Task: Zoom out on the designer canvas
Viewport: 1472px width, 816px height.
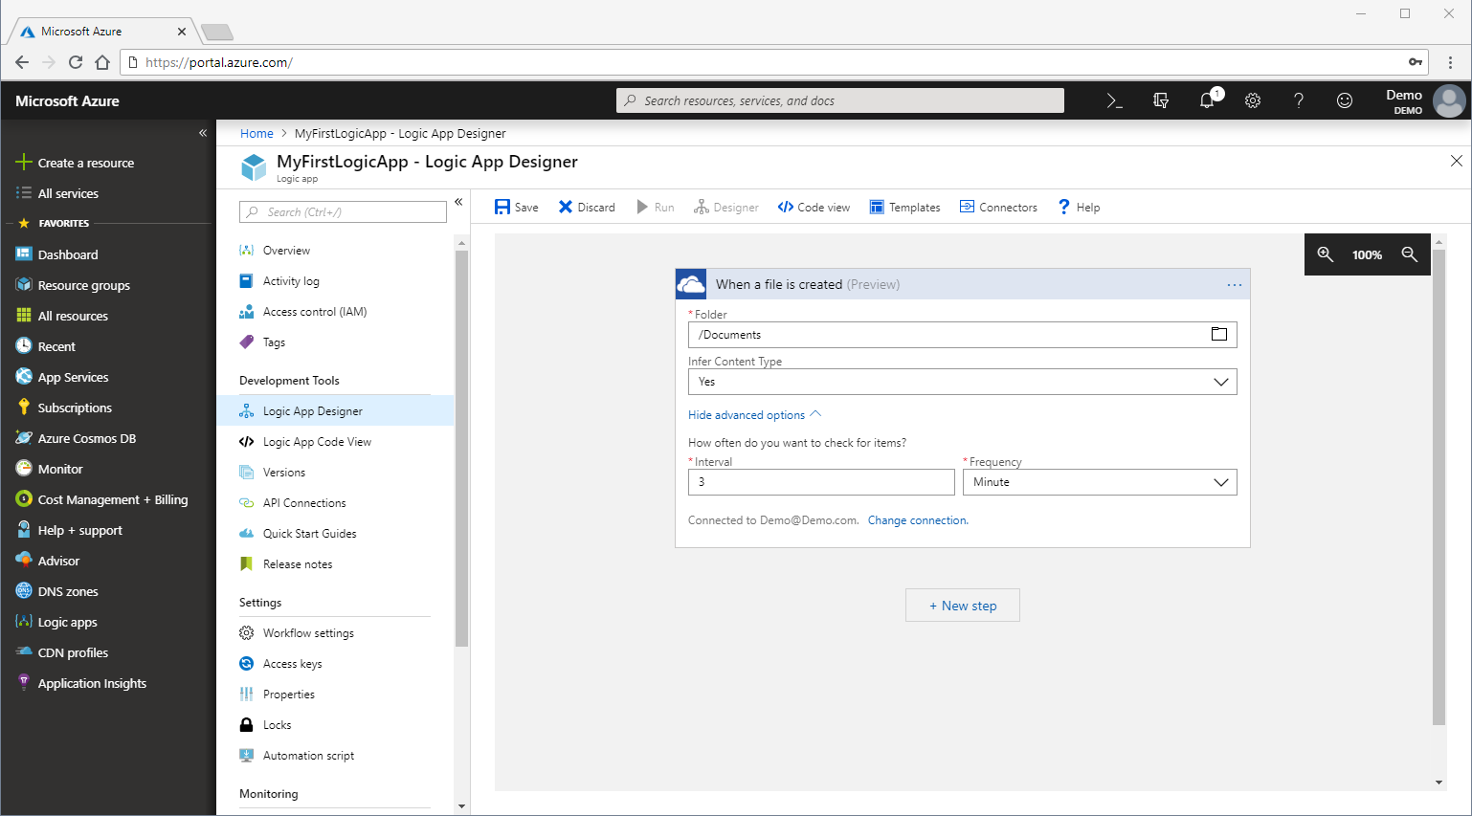Action: [1410, 254]
